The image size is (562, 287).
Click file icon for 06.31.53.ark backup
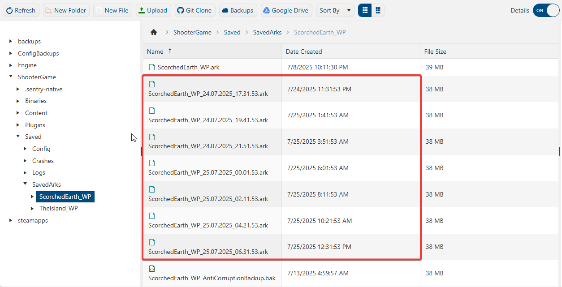point(151,242)
